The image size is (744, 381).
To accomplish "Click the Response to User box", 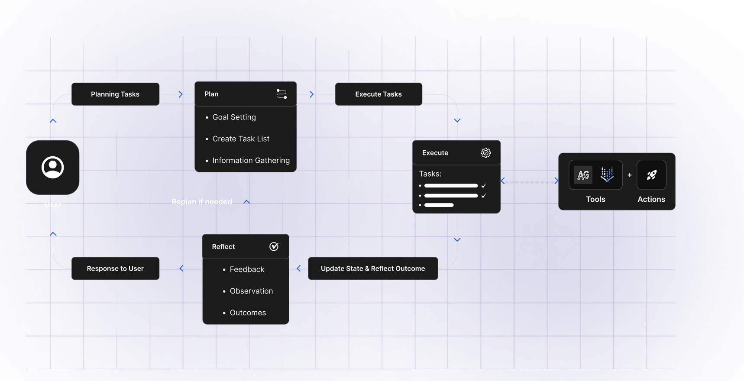I will click(115, 269).
